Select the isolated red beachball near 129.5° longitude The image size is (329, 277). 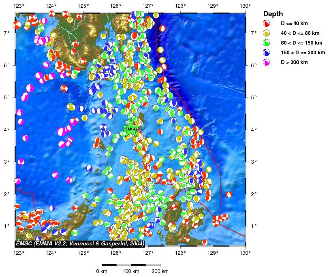tap(229, 195)
